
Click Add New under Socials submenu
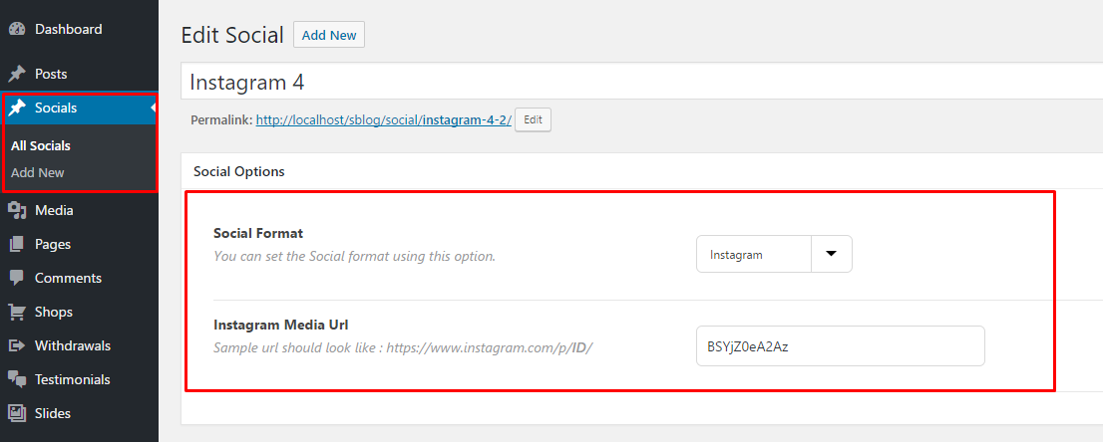(38, 172)
